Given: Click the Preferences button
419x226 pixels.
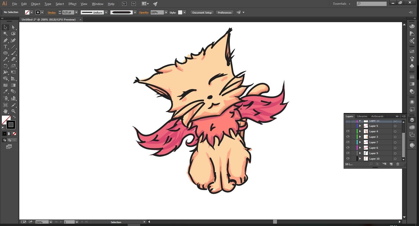Looking at the screenshot, I should point(225,12).
